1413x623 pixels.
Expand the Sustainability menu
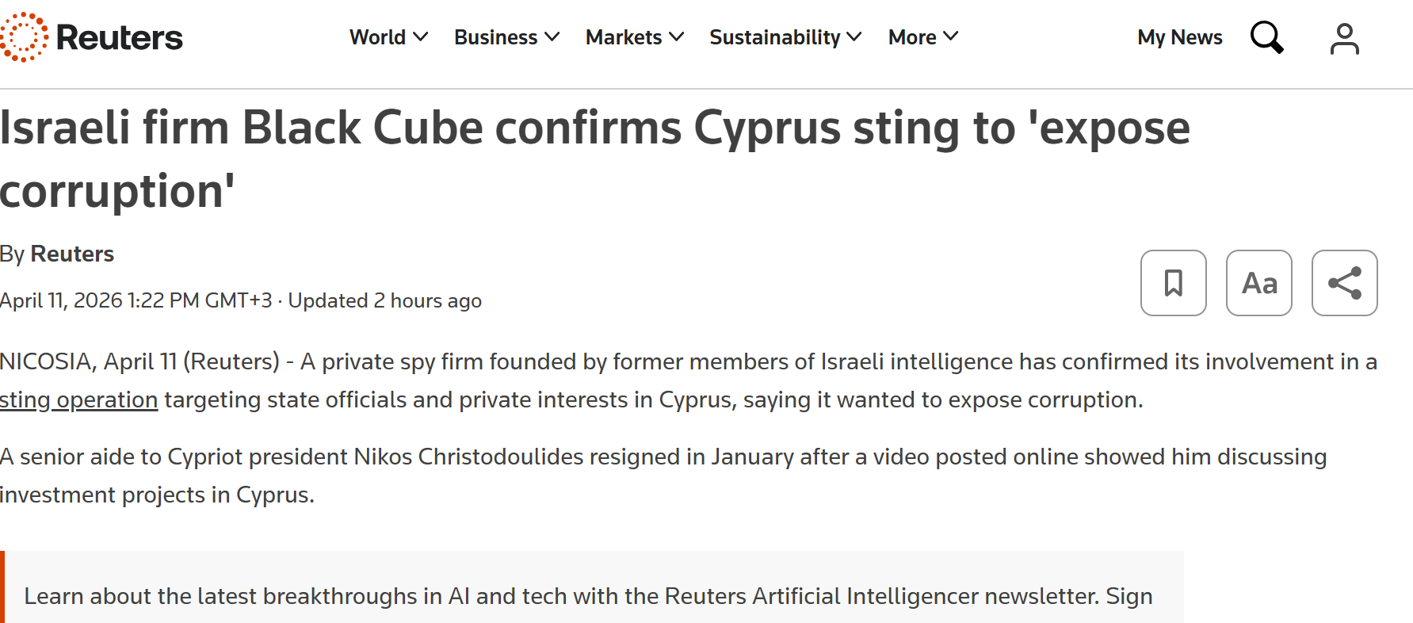pos(785,37)
